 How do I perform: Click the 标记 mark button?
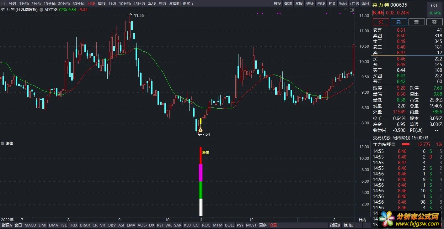click(343, 4)
